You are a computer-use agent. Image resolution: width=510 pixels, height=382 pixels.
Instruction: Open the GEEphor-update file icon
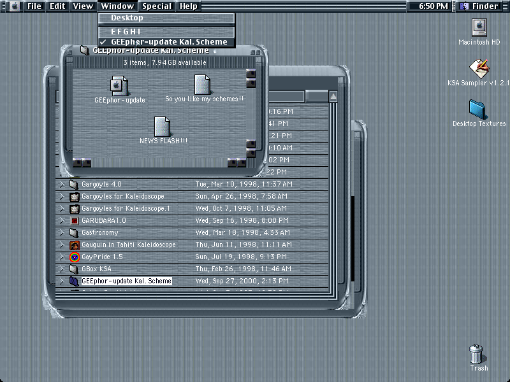coord(119,86)
